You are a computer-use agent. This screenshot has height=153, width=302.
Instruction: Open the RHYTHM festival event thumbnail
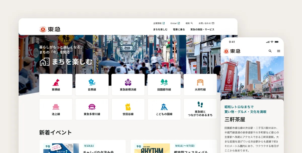click(152, 148)
